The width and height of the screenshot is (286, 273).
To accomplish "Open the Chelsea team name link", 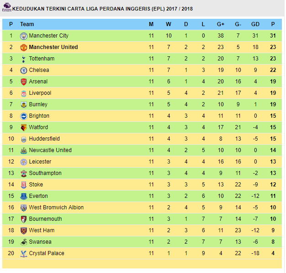I will [x=39, y=70].
